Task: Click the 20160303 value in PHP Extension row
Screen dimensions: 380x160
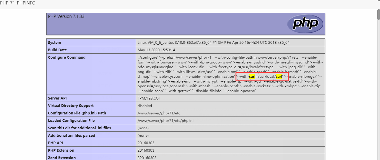Action: pos(146,150)
